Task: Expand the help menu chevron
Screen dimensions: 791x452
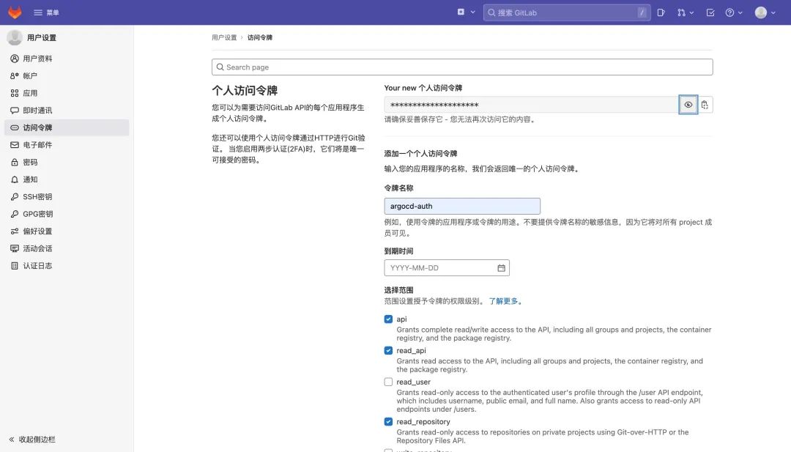Action: click(740, 12)
